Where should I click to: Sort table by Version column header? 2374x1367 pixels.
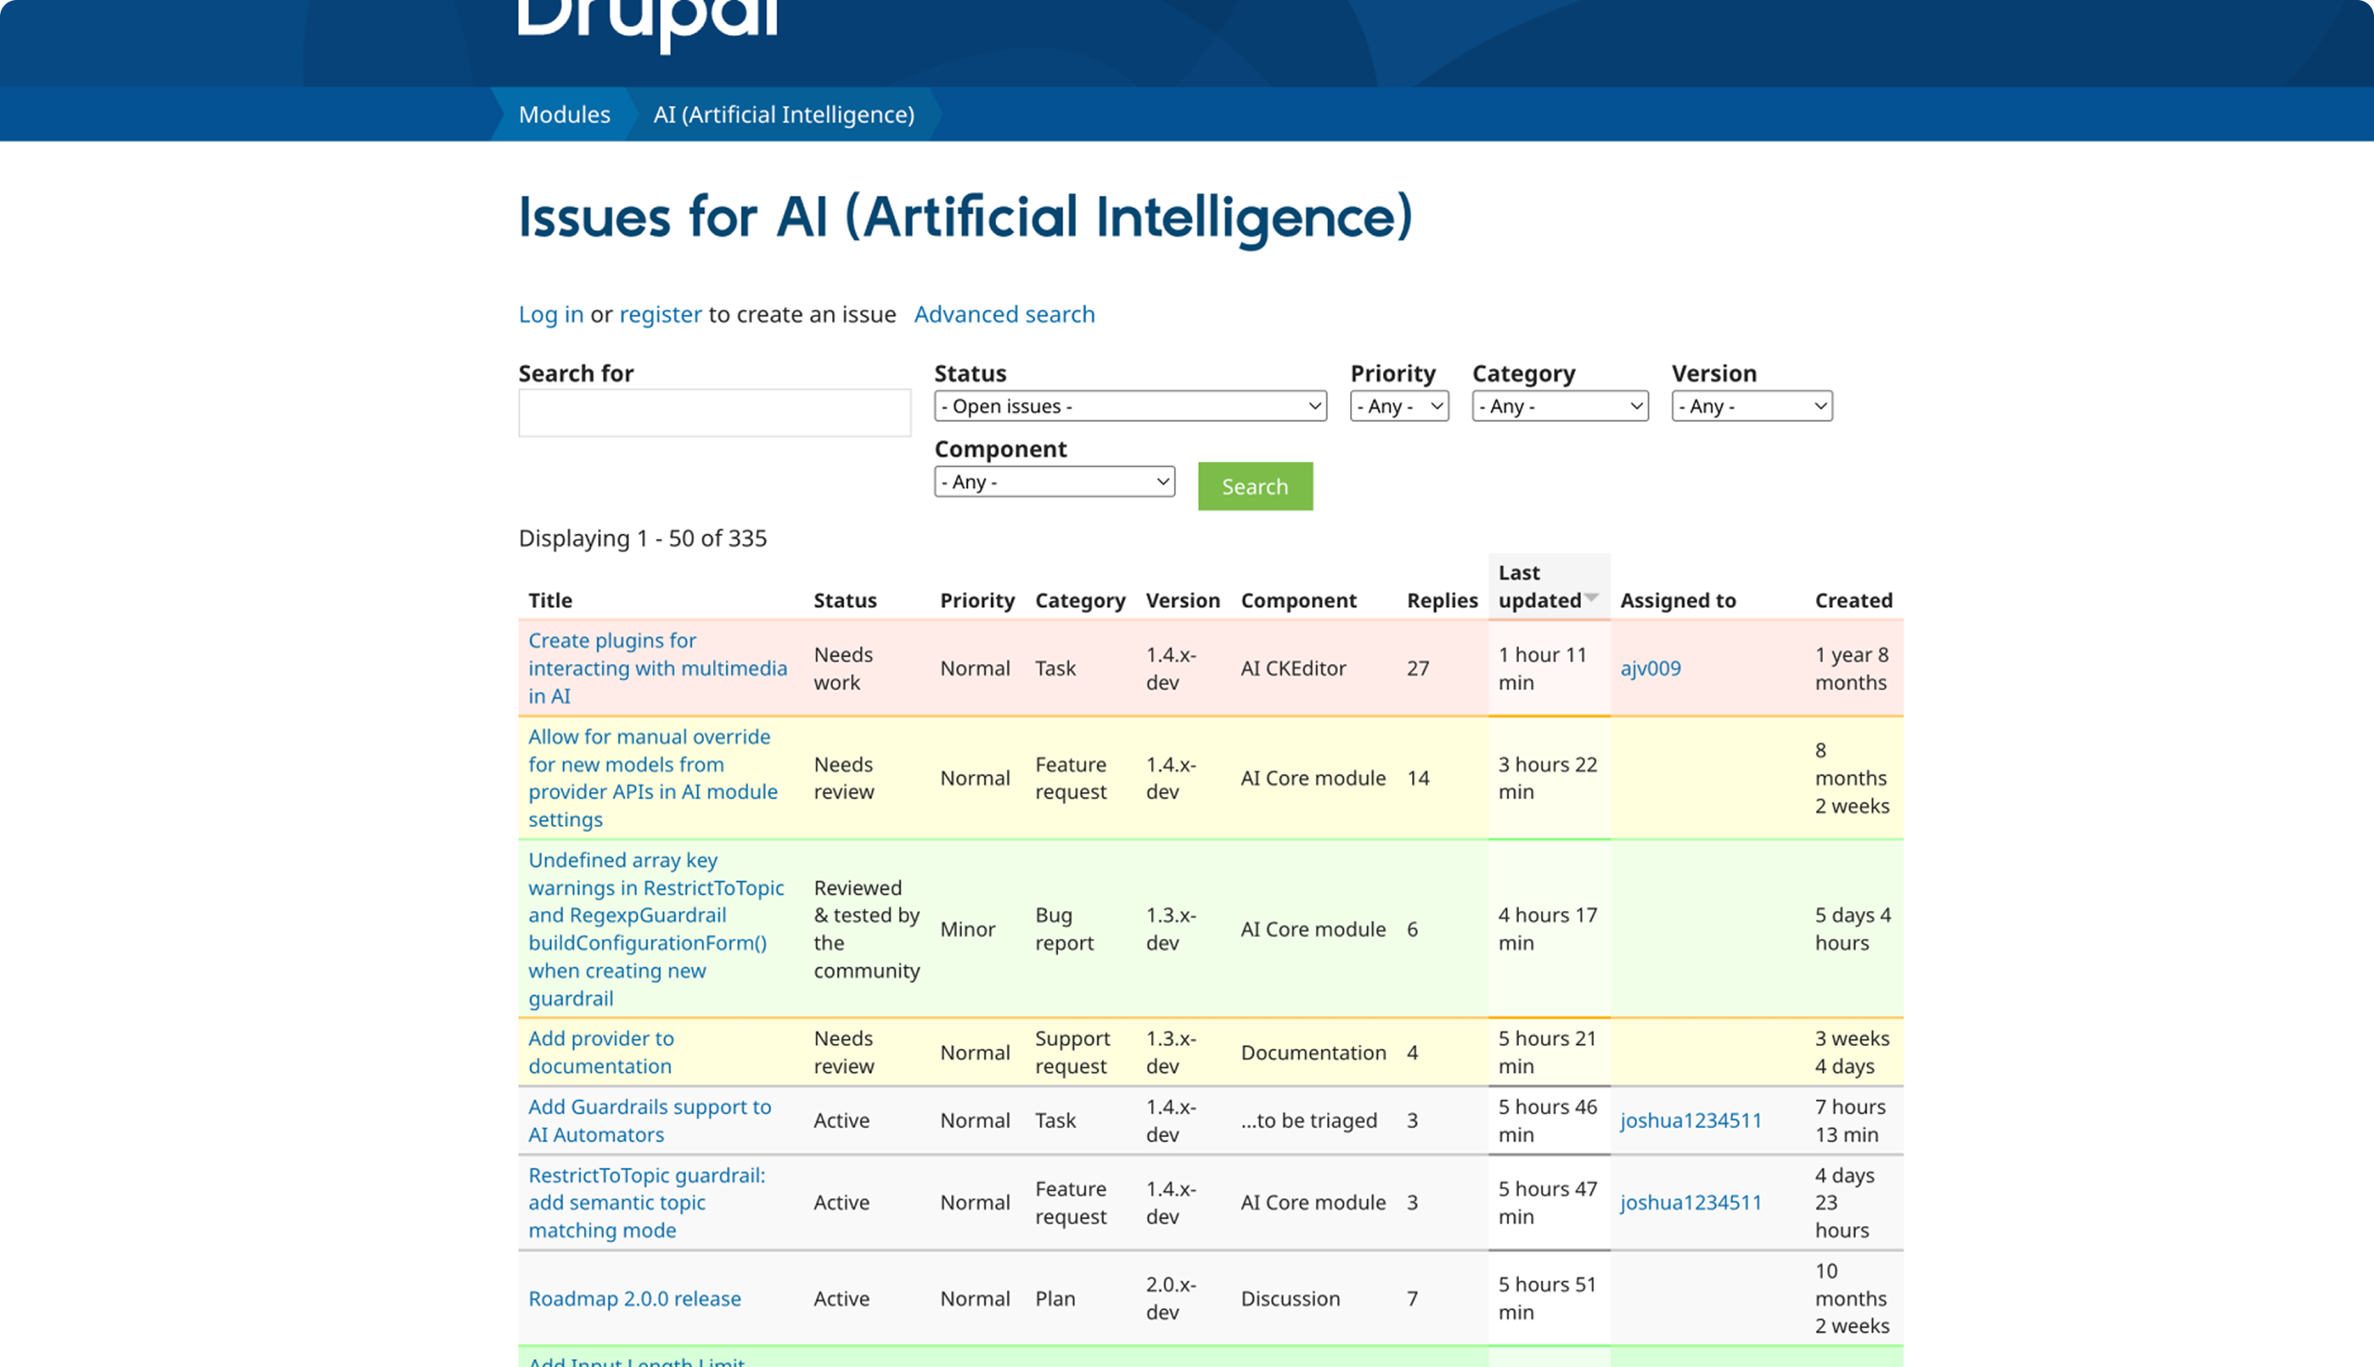pyautogui.click(x=1182, y=600)
